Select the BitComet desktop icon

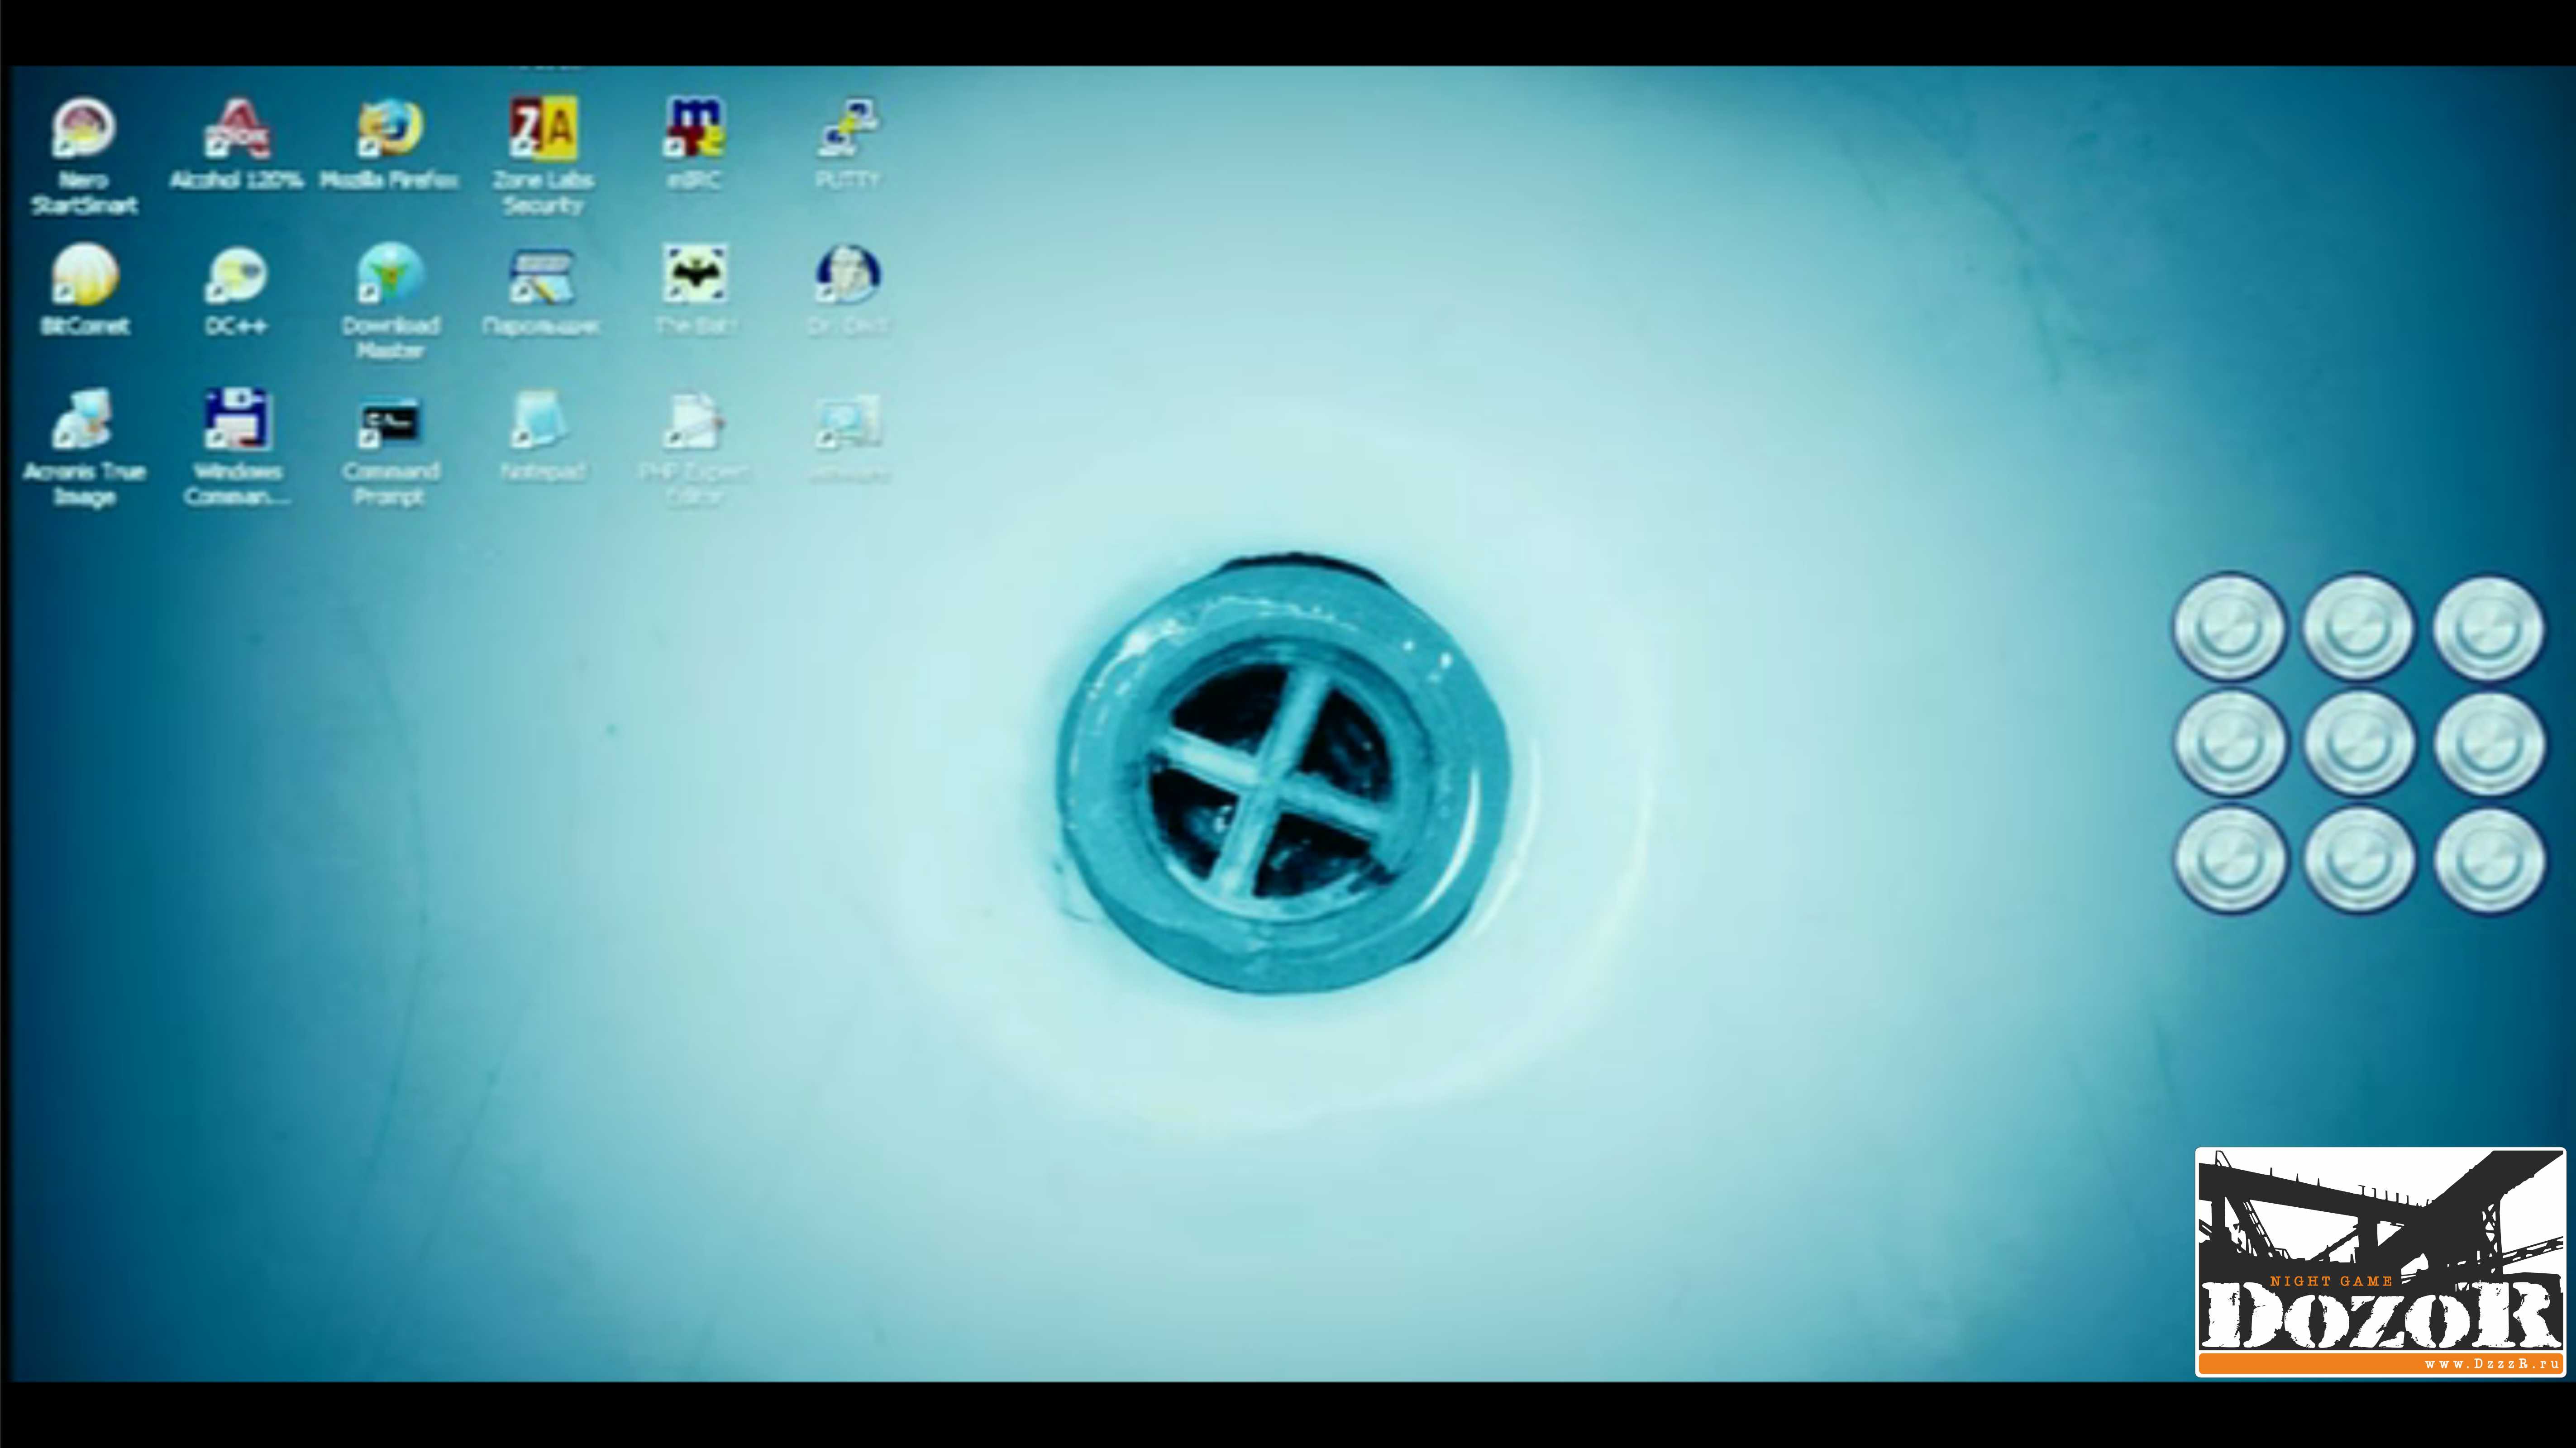[x=84, y=275]
